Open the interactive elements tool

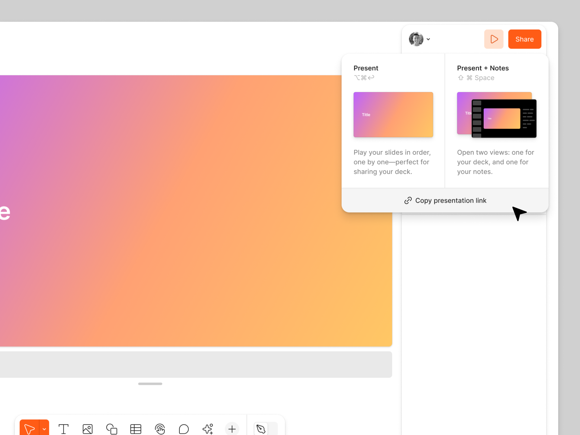(x=160, y=429)
